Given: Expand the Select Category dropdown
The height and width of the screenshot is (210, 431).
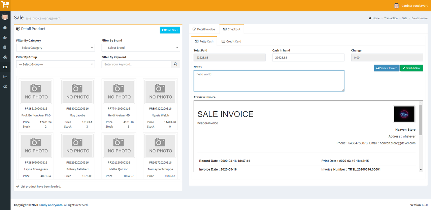Looking at the screenshot, I should coord(55,48).
